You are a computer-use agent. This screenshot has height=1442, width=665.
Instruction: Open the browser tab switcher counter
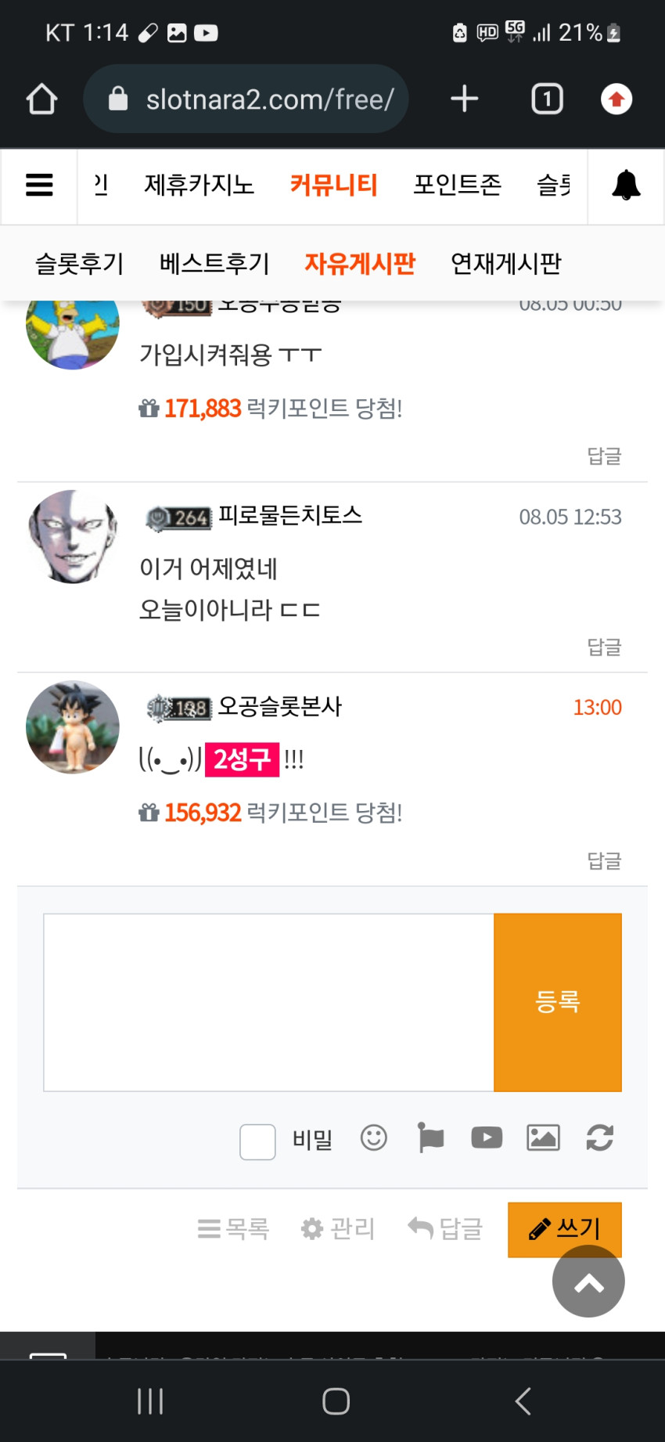[x=547, y=99]
